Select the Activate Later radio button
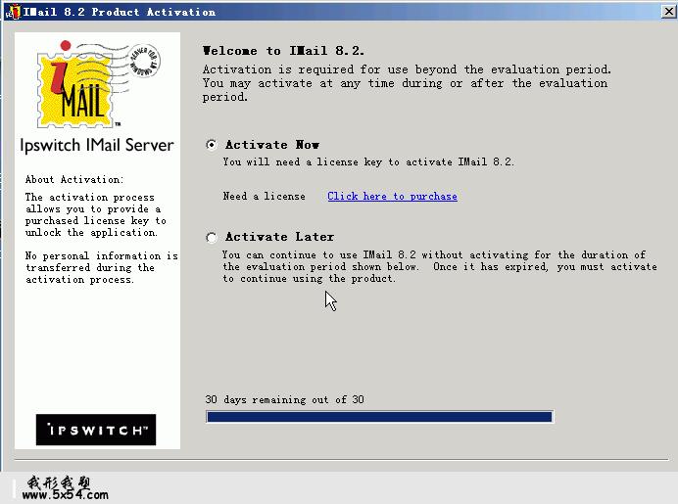Image resolution: width=678 pixels, height=504 pixels. (x=212, y=238)
